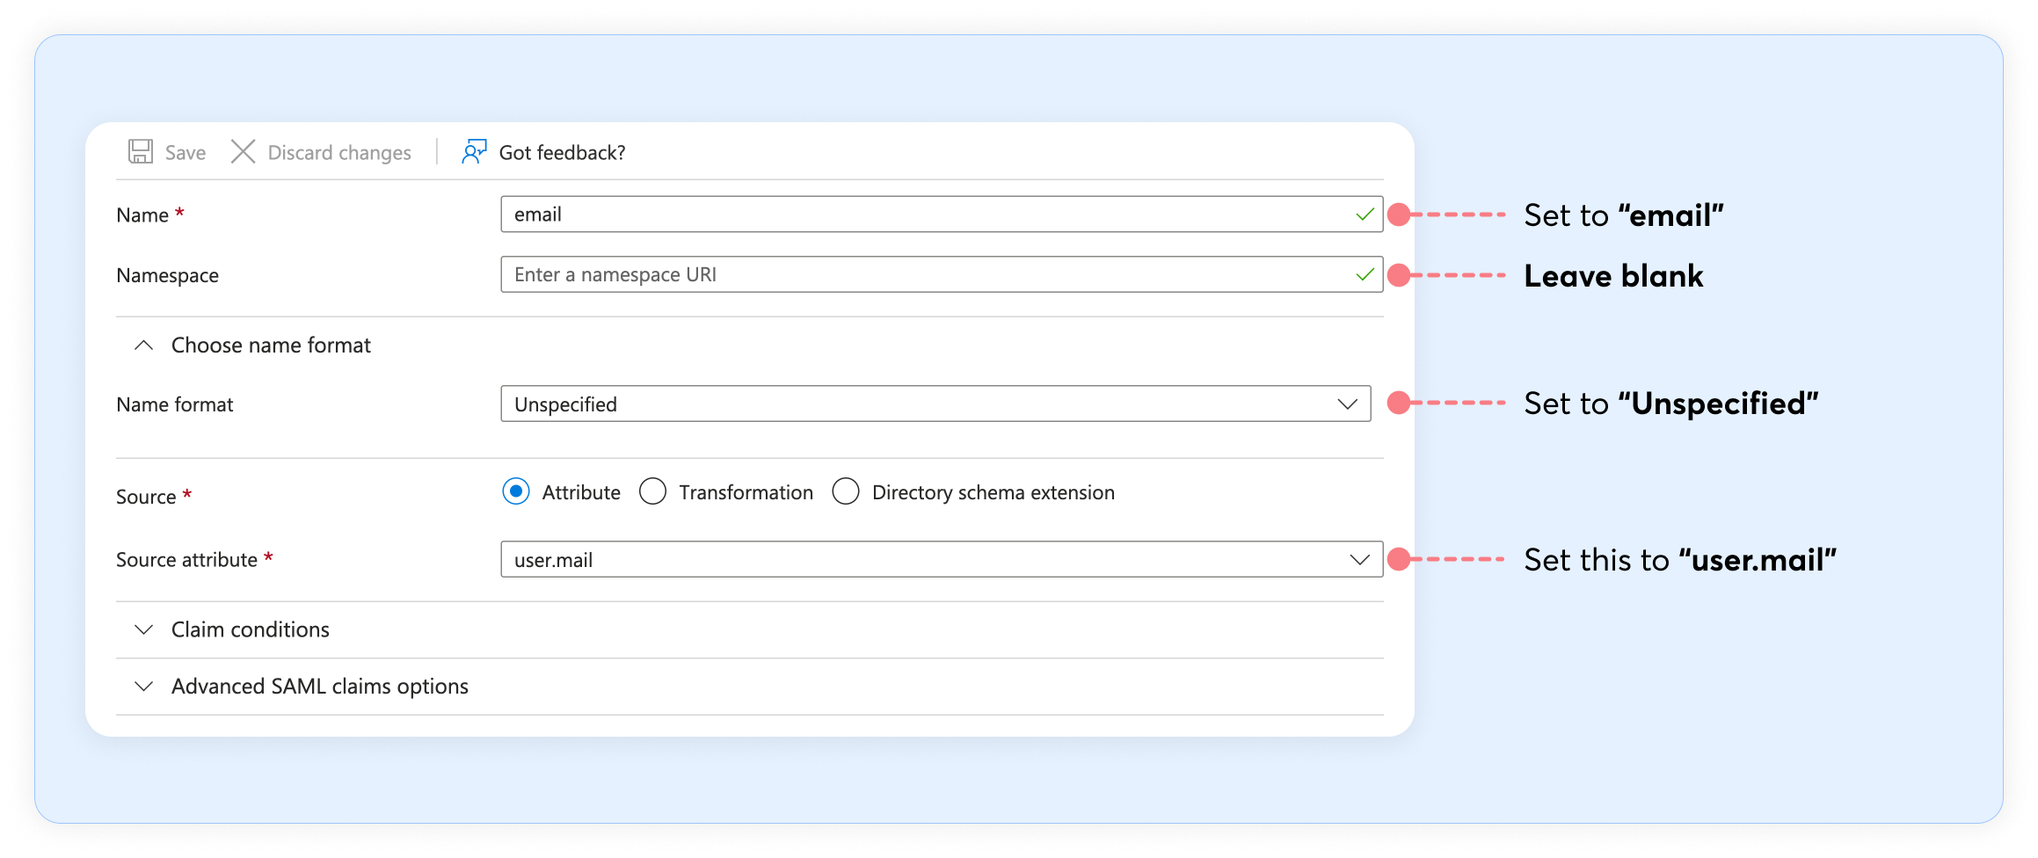Click into the Name field containing email
The image size is (2038, 858).
[923, 214]
